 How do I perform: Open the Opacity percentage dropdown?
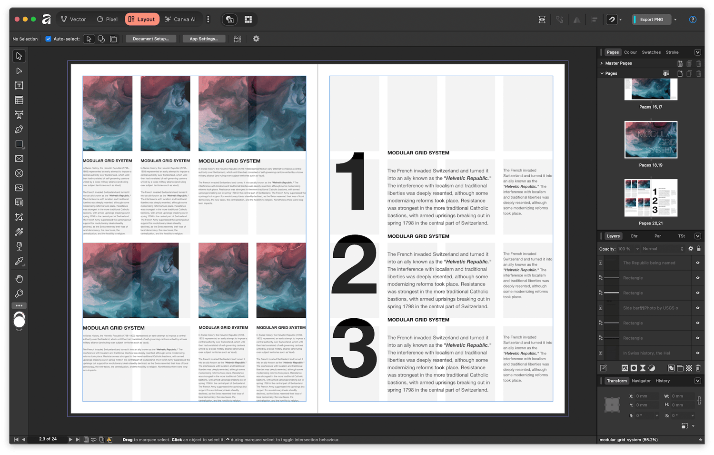pos(637,249)
